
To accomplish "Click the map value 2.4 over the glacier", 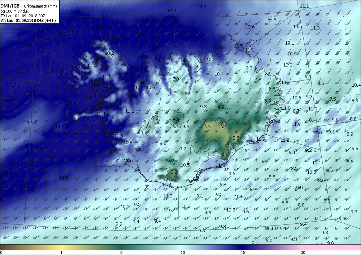I will coord(206,126).
